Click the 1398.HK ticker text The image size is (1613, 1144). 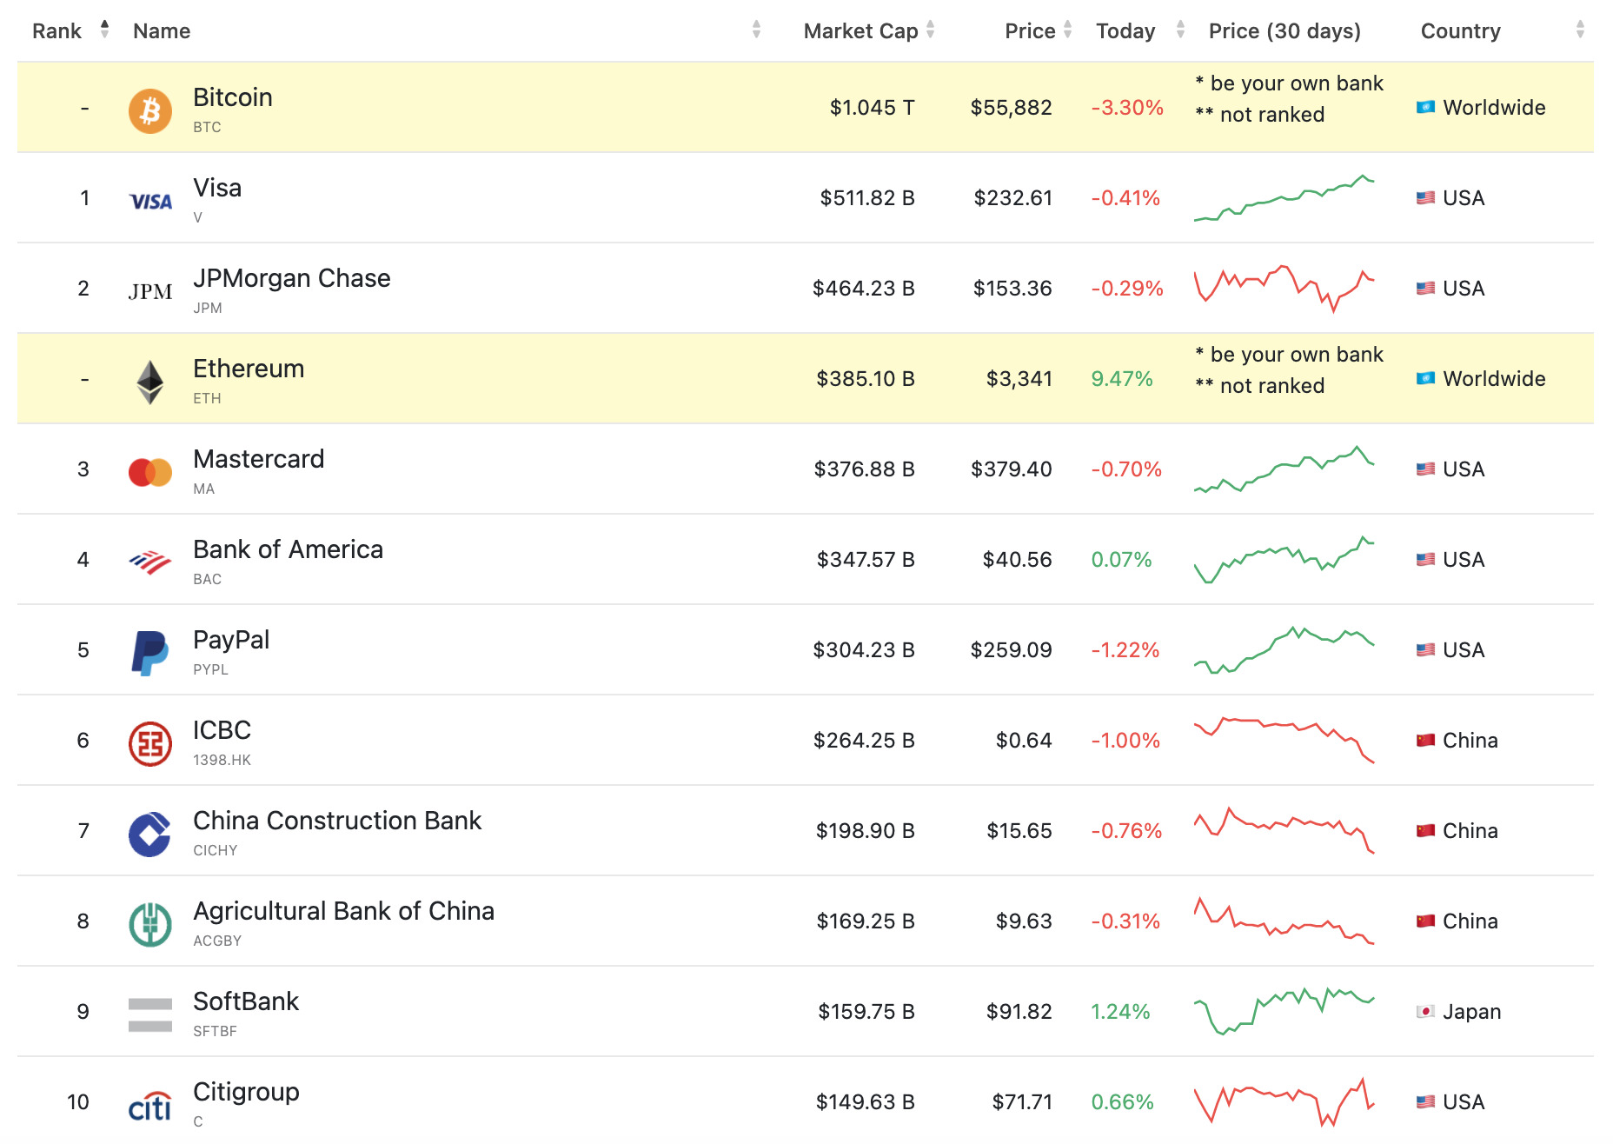[x=222, y=760]
